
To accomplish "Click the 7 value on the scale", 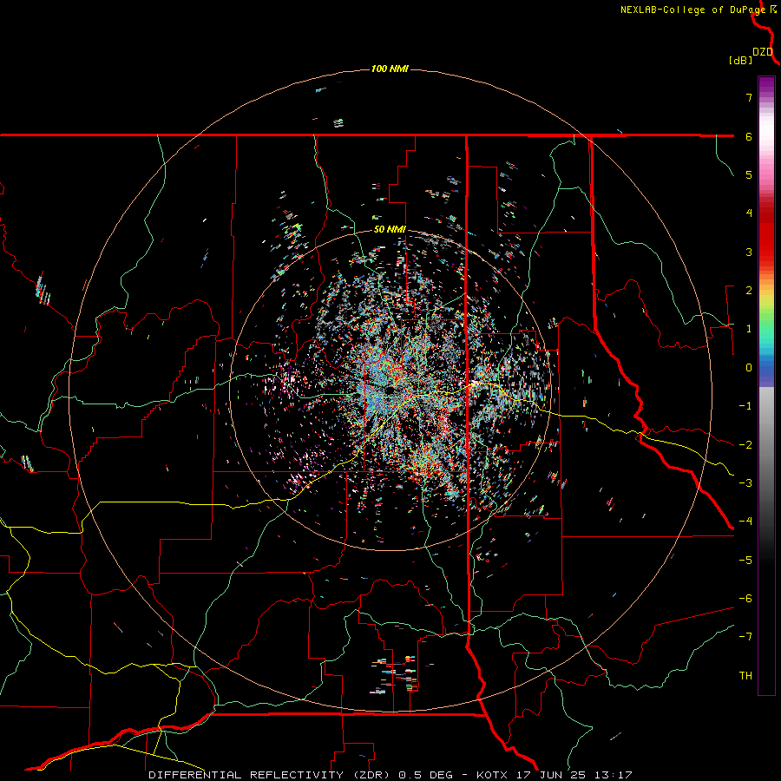I will 749,97.
